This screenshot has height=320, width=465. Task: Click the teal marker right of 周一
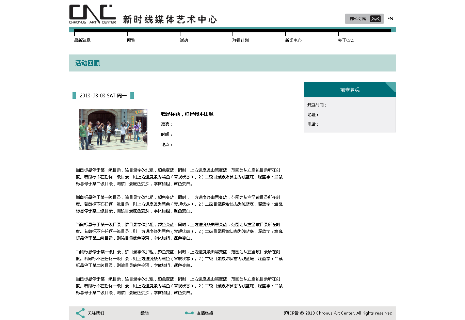pos(132,95)
